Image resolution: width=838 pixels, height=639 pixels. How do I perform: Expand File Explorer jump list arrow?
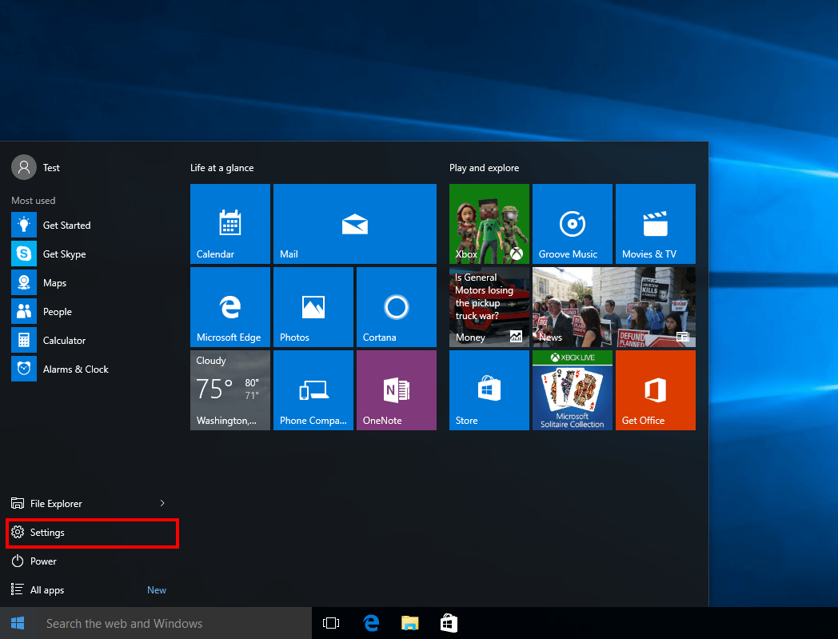(x=162, y=503)
